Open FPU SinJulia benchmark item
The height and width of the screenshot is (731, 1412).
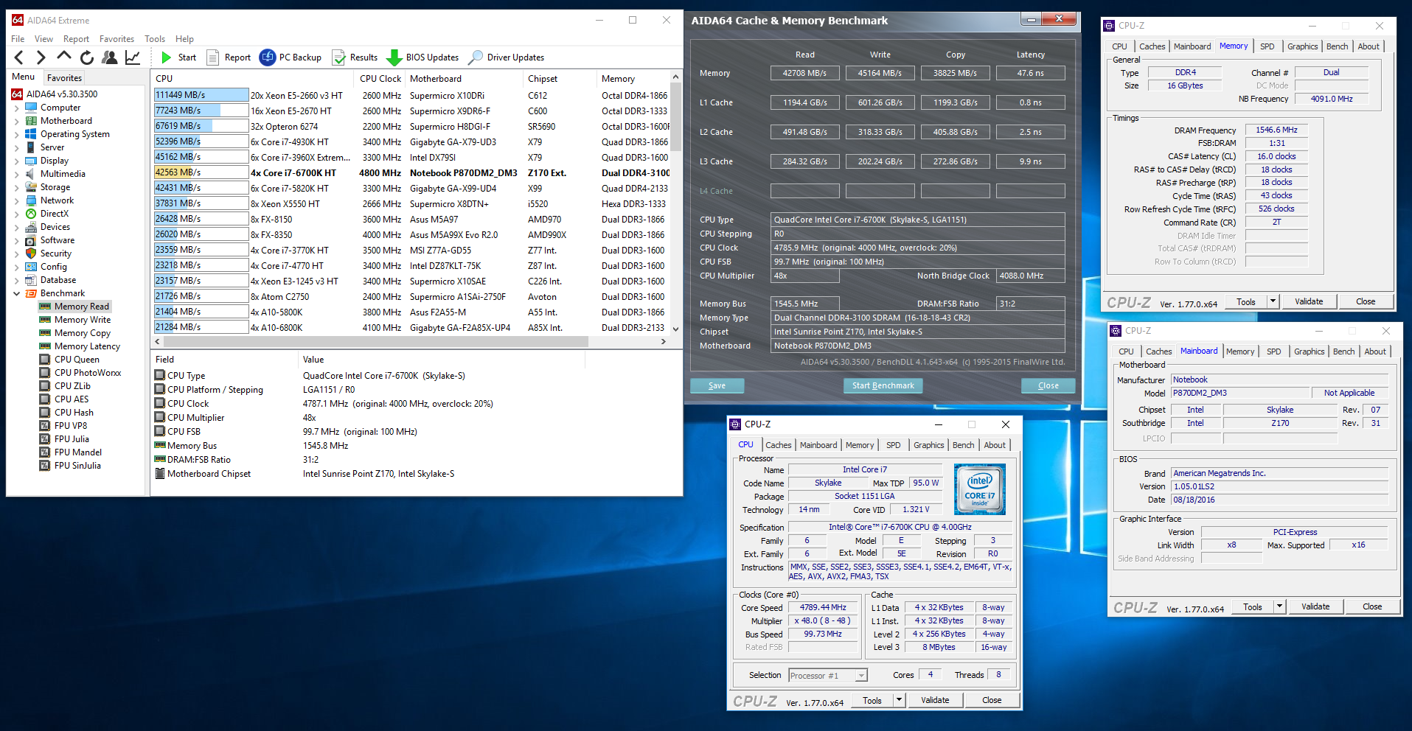pyautogui.click(x=77, y=466)
